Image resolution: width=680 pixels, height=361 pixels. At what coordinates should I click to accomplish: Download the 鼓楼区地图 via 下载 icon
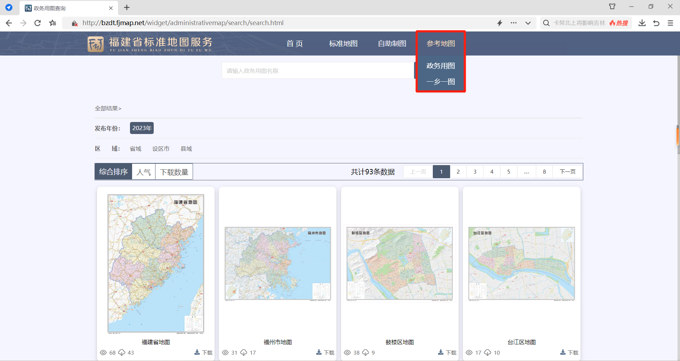(447, 353)
